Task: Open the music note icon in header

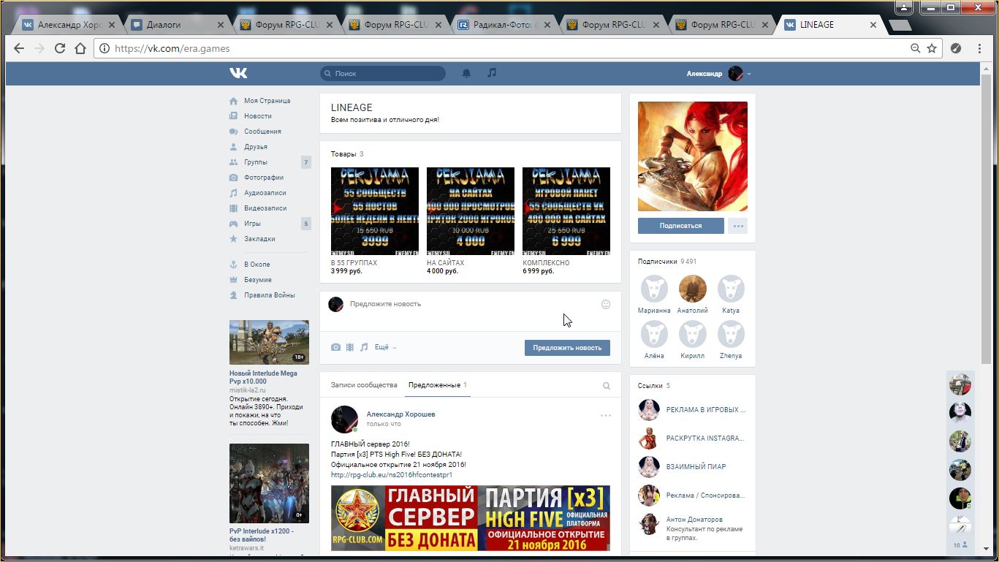Action: point(492,73)
